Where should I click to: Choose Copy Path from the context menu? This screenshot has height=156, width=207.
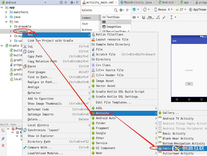pos(56,56)
